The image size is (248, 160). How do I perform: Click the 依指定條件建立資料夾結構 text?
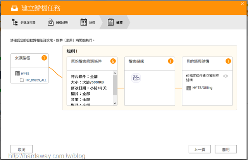tap(202, 78)
